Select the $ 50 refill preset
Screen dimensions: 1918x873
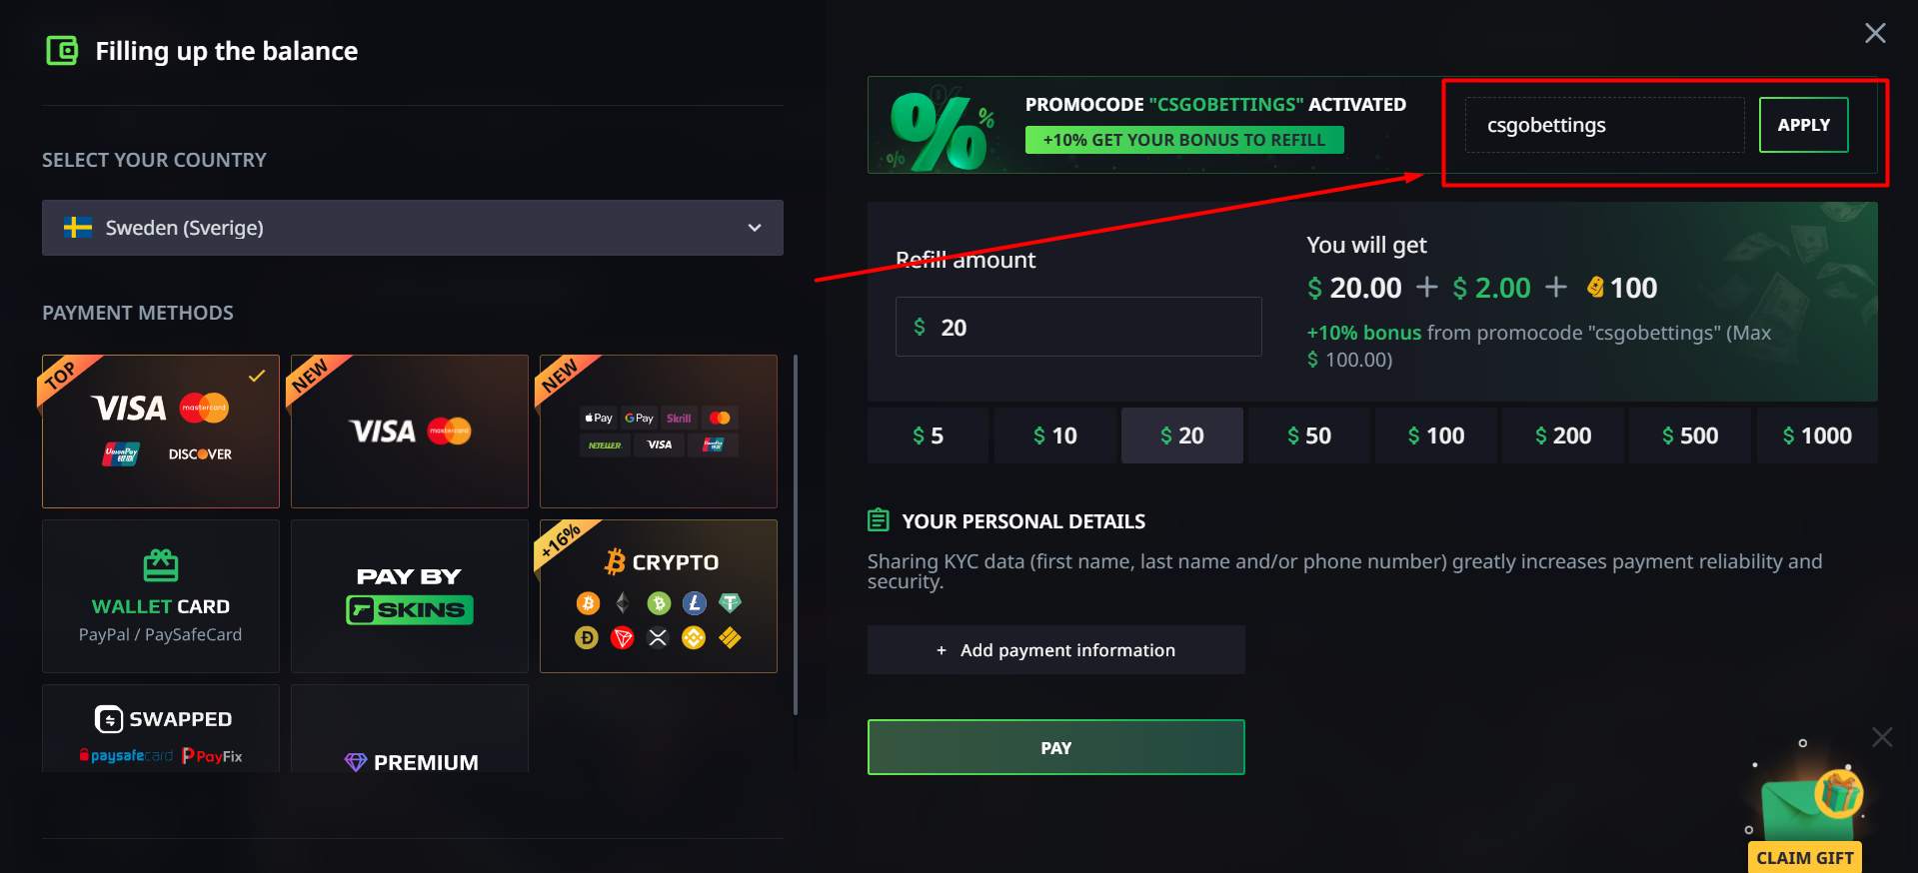tap(1308, 436)
